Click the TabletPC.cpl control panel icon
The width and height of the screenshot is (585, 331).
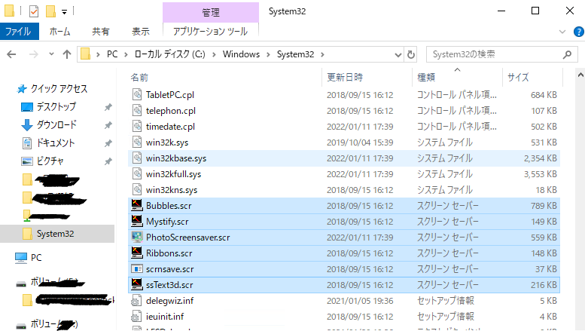tap(137, 94)
